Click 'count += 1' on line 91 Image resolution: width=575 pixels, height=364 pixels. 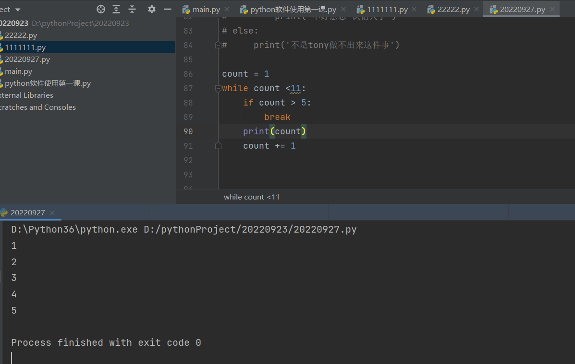click(269, 146)
